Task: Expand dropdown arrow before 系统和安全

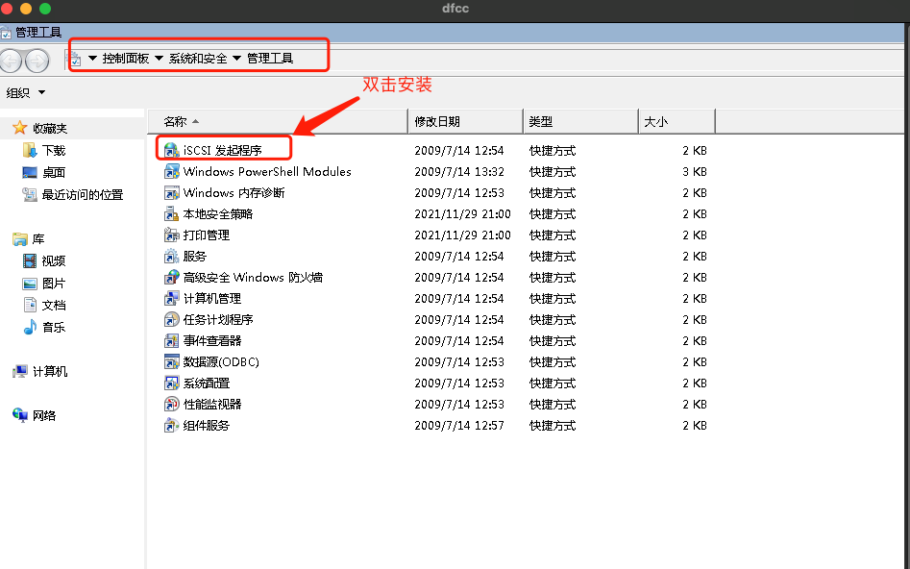Action: pyautogui.click(x=159, y=58)
